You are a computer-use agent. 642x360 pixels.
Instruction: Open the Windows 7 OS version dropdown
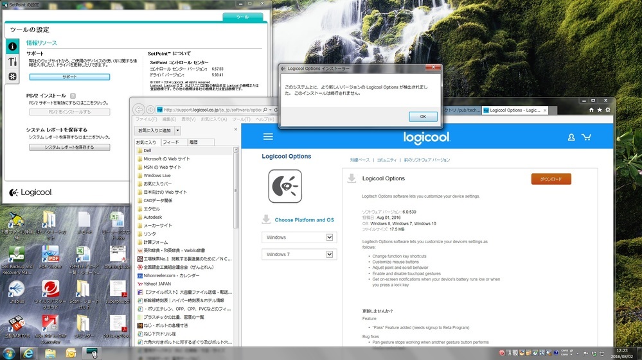(299, 254)
